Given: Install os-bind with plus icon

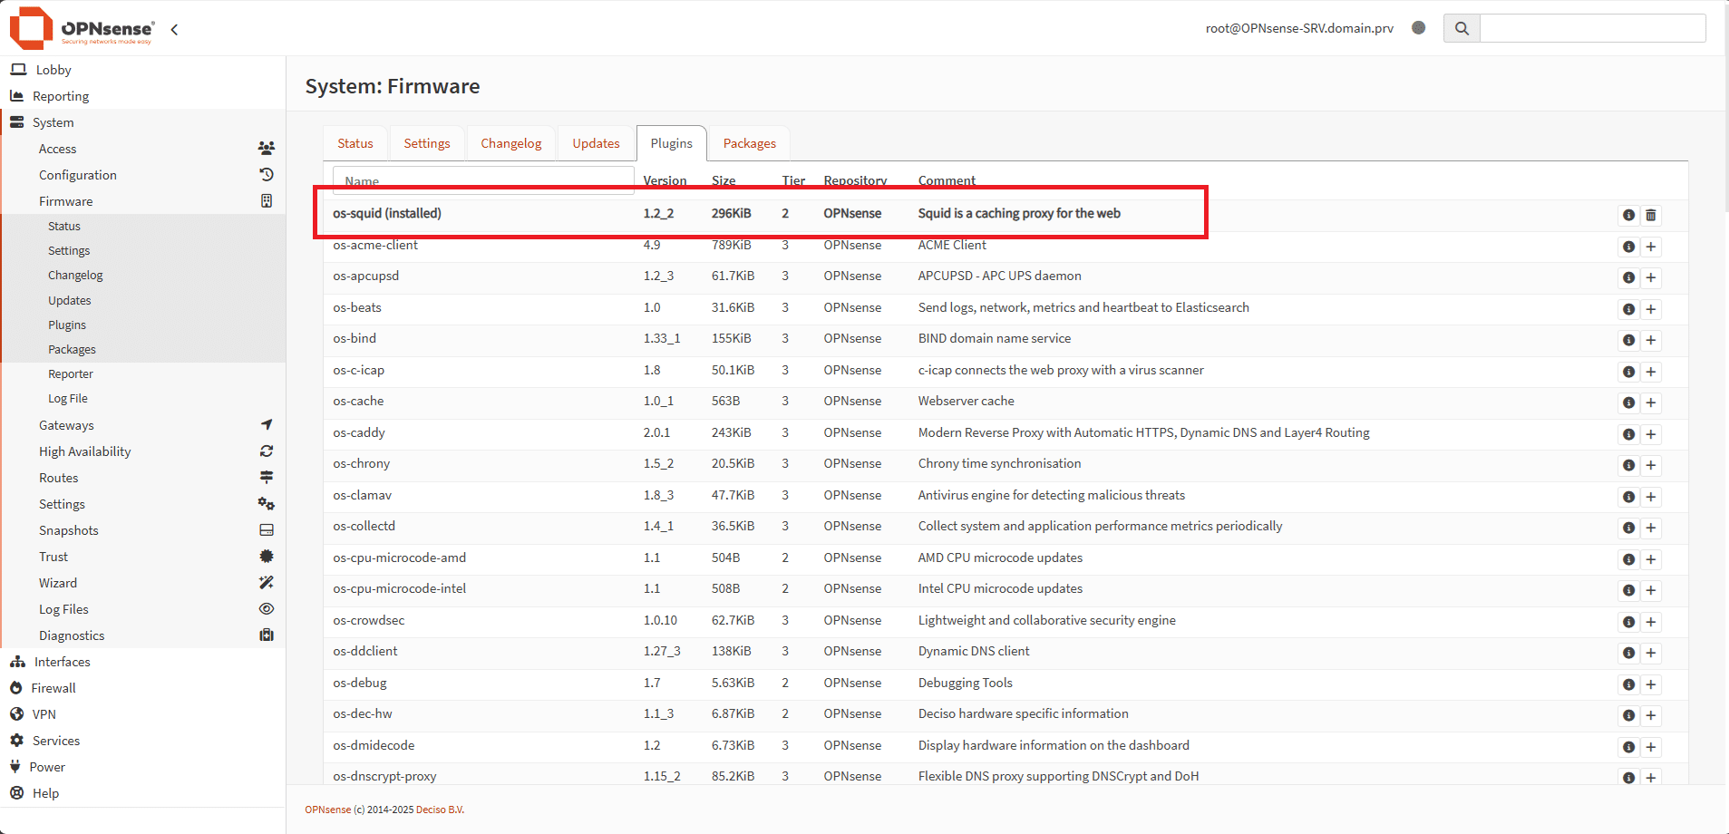Looking at the screenshot, I should (1651, 340).
